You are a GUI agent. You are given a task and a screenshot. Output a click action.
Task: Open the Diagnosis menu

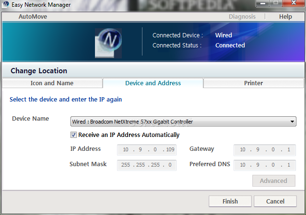click(242, 17)
